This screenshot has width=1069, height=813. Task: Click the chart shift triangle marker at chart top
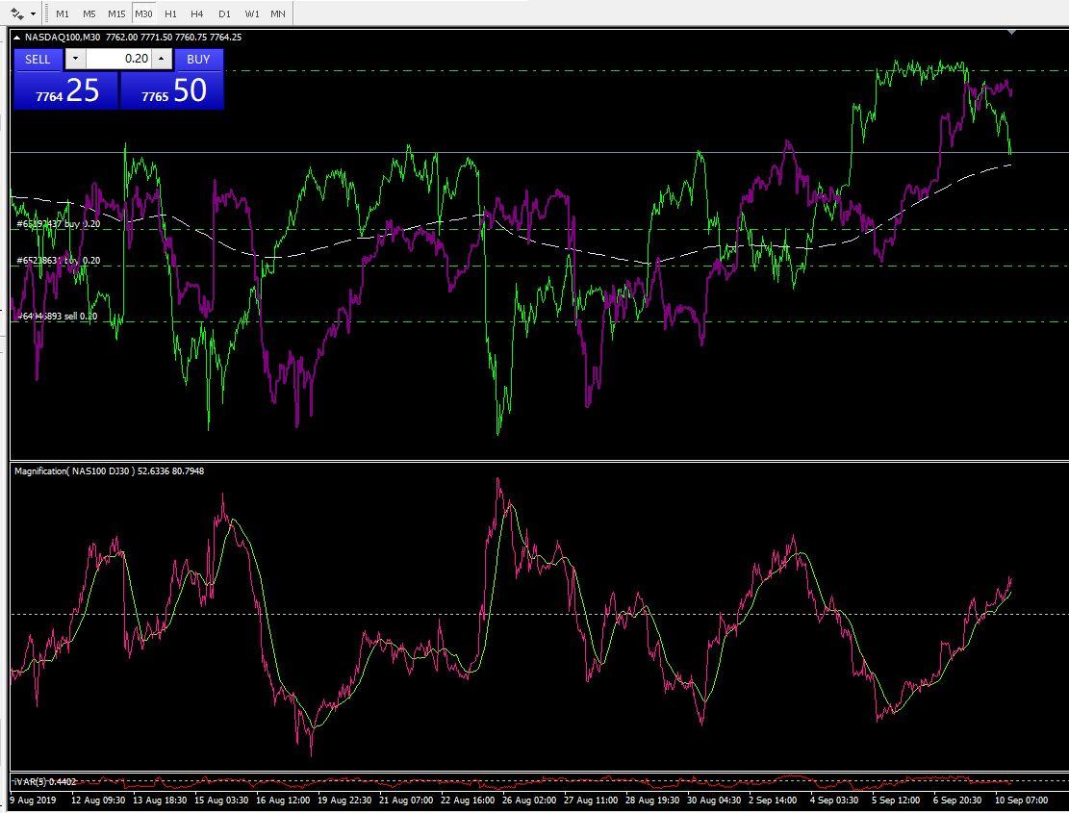tap(1011, 32)
